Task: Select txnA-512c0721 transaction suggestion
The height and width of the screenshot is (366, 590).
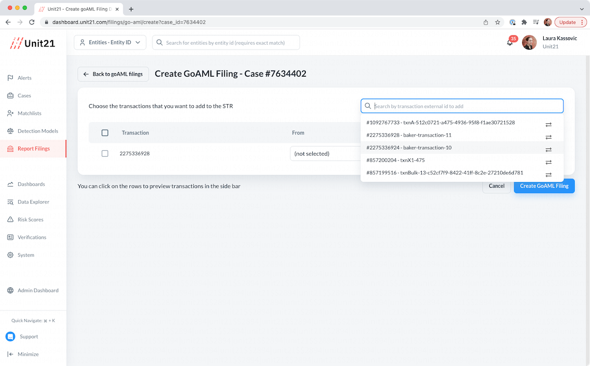Action: pos(462,123)
